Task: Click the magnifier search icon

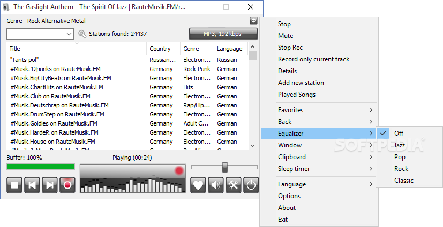Action: [x=82, y=34]
